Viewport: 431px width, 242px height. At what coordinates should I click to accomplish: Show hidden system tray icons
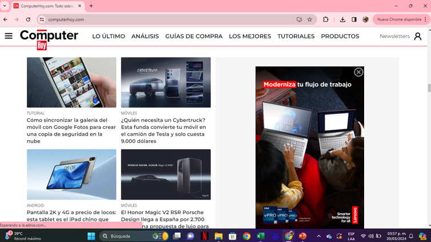click(x=318, y=236)
